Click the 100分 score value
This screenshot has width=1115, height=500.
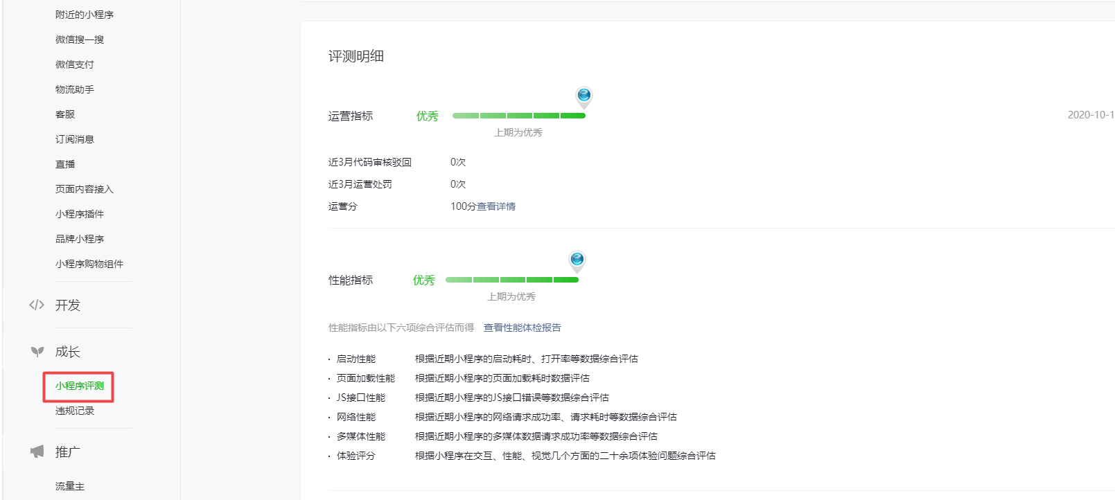click(464, 206)
